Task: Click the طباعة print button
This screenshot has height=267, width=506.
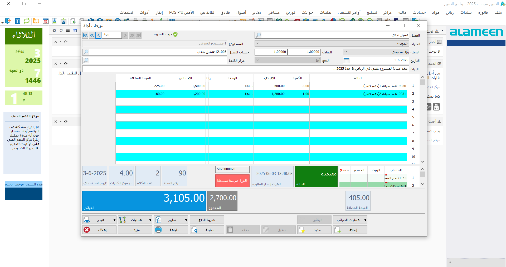Action: 171,230
